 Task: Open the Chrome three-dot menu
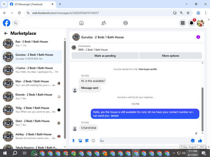point(205,13)
